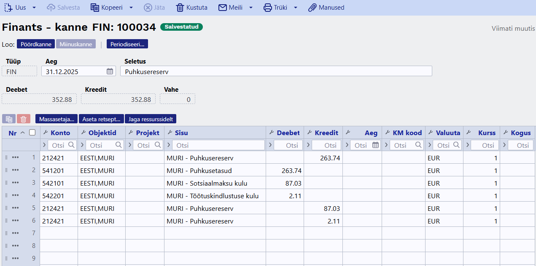Click the Jaga ressurssidelt button
The image size is (536, 266).
point(151,119)
